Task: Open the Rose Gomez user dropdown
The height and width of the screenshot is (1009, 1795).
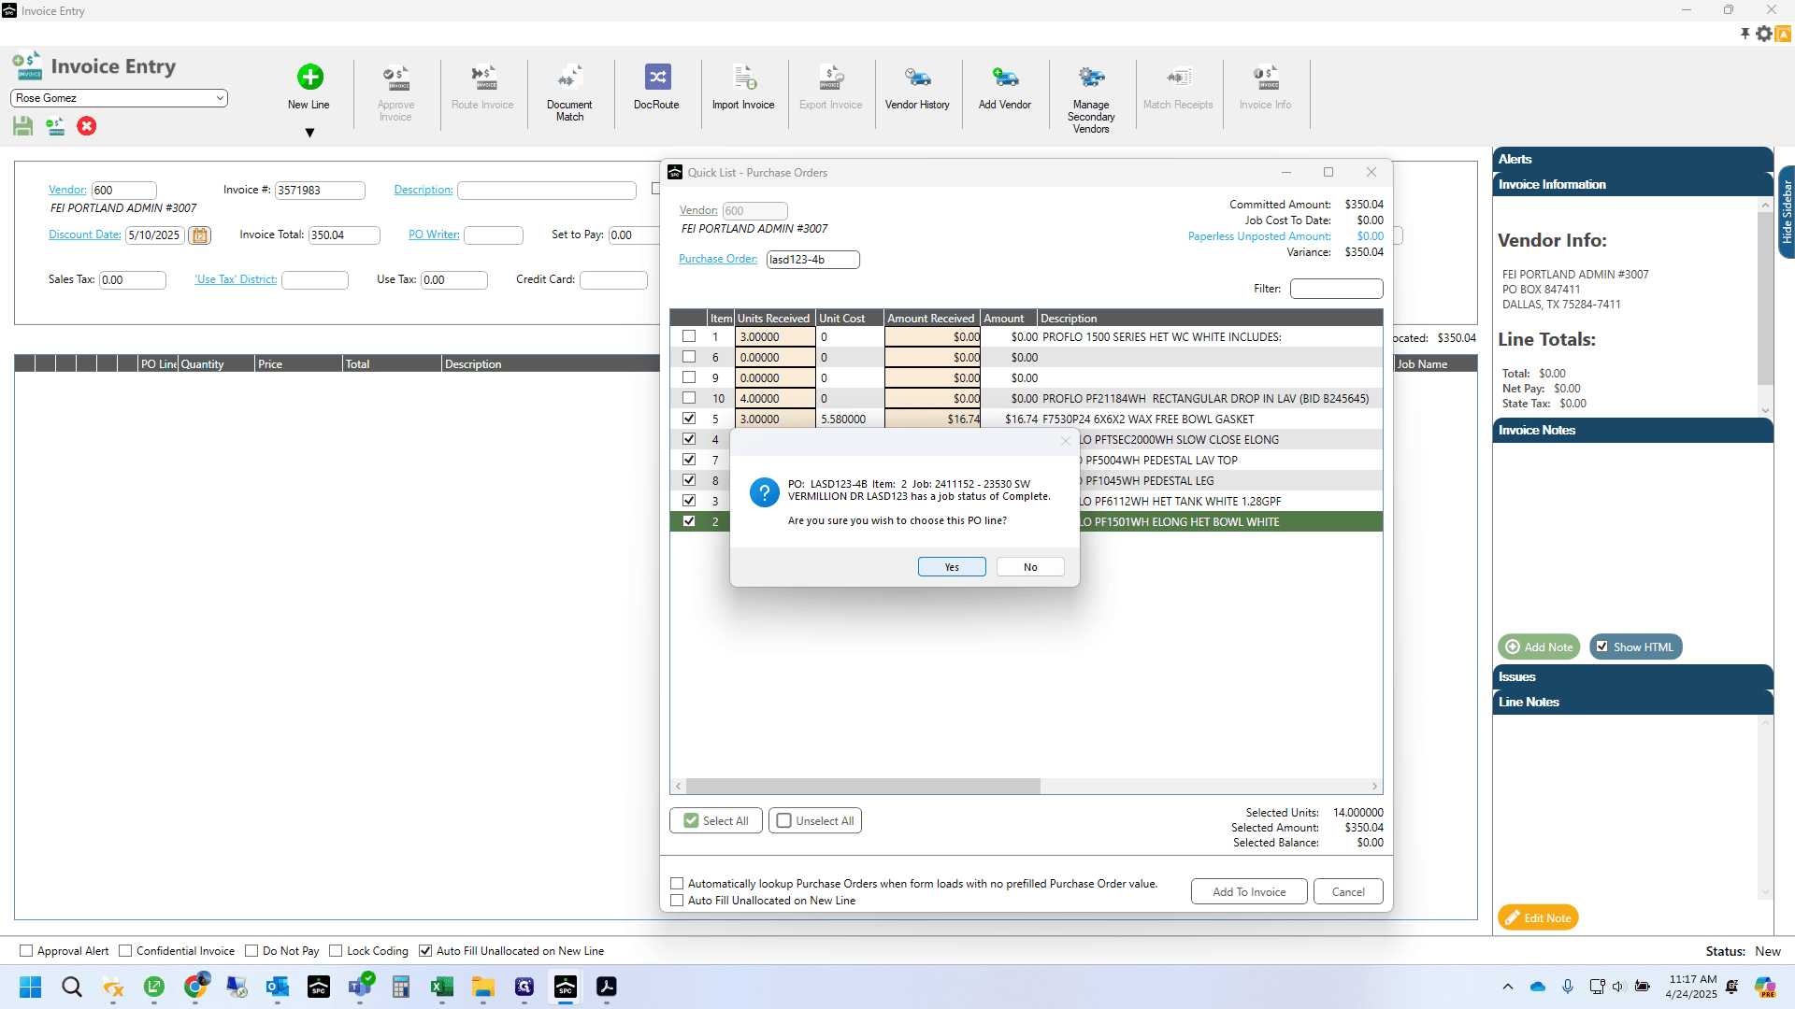Action: click(x=119, y=98)
